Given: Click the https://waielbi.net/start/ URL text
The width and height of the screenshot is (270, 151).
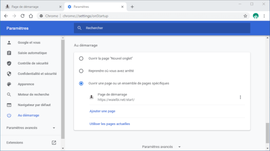Looking at the screenshot, I should pos(116,100).
